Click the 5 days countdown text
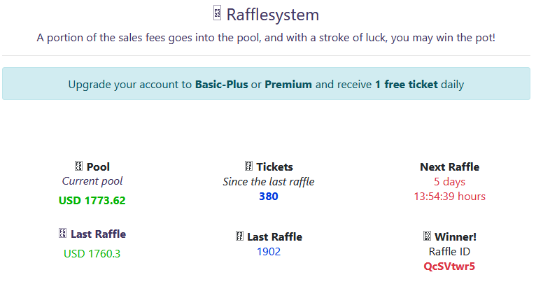 click(449, 182)
